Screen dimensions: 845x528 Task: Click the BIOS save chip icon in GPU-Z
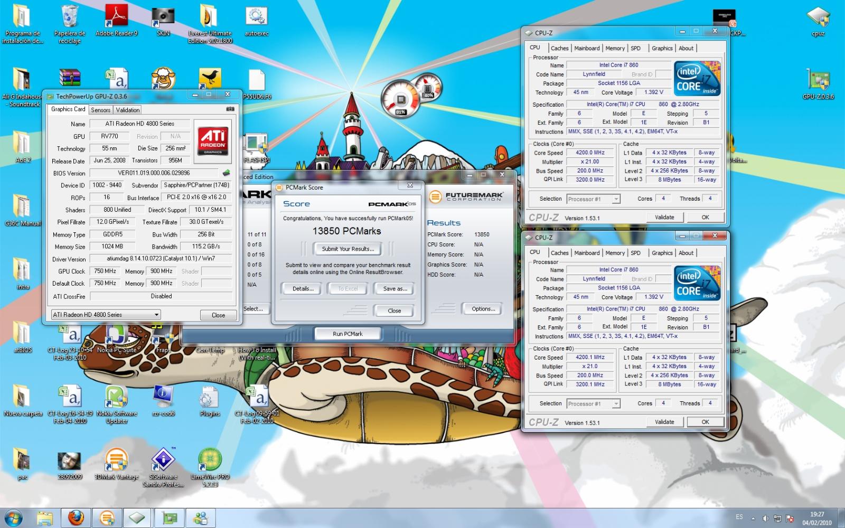[226, 173]
